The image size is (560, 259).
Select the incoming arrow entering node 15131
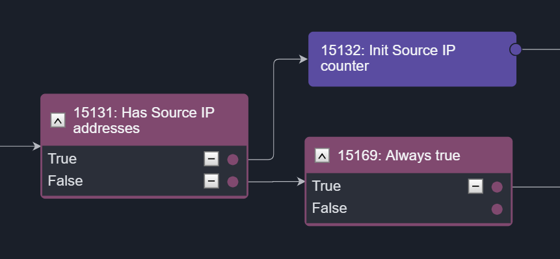20,146
